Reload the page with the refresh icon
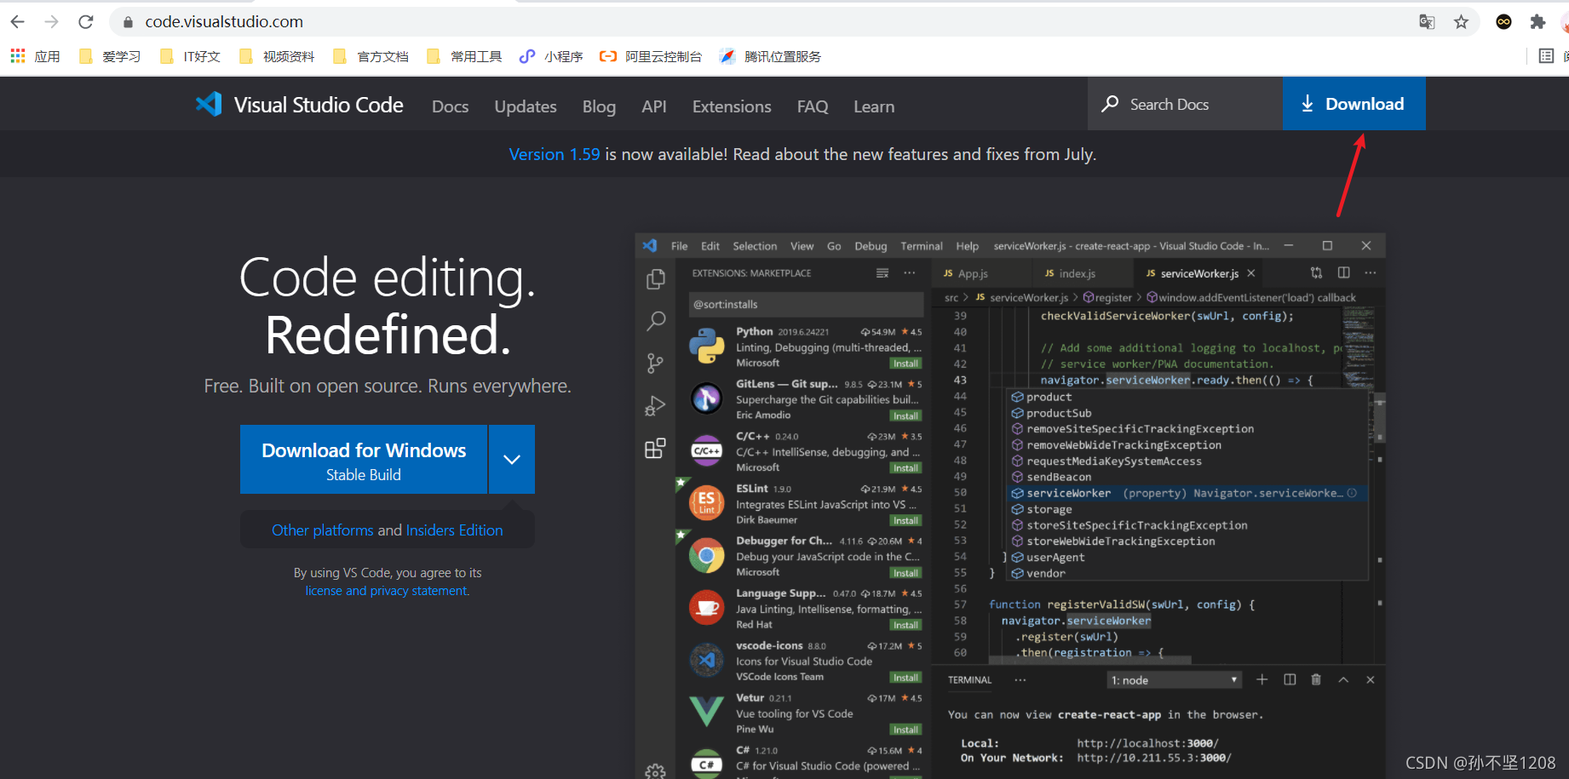Viewport: 1569px width, 779px height. [x=86, y=22]
